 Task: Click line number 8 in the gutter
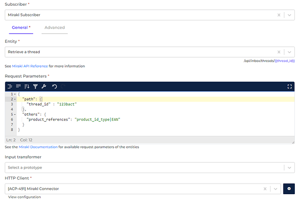12,129
